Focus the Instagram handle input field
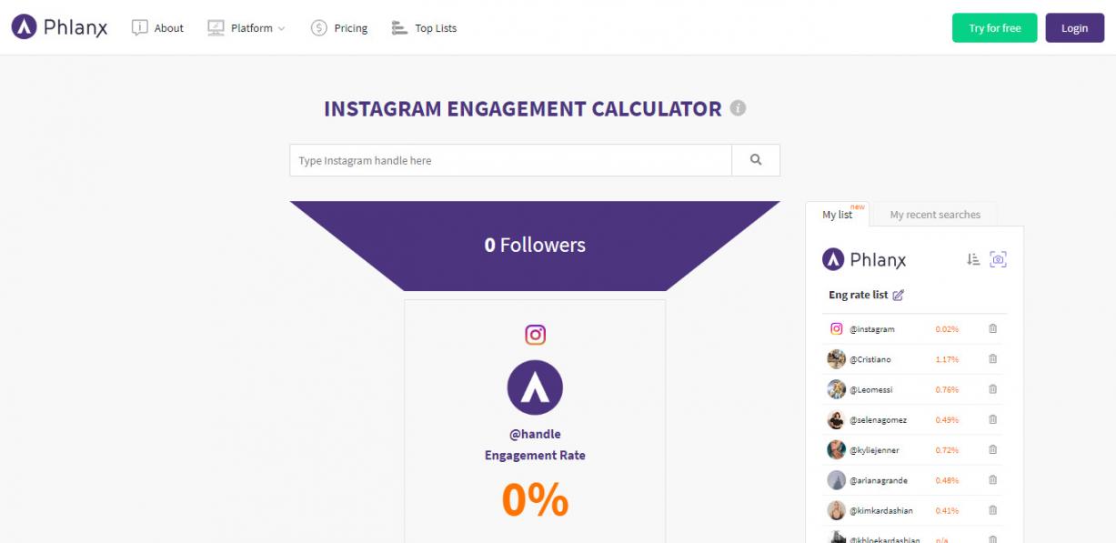The width and height of the screenshot is (1116, 543). [x=511, y=160]
